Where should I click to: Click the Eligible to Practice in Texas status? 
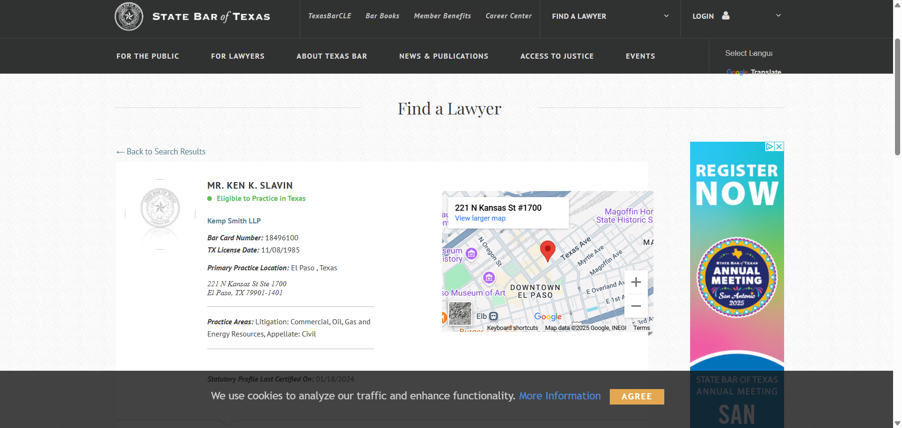coord(257,199)
